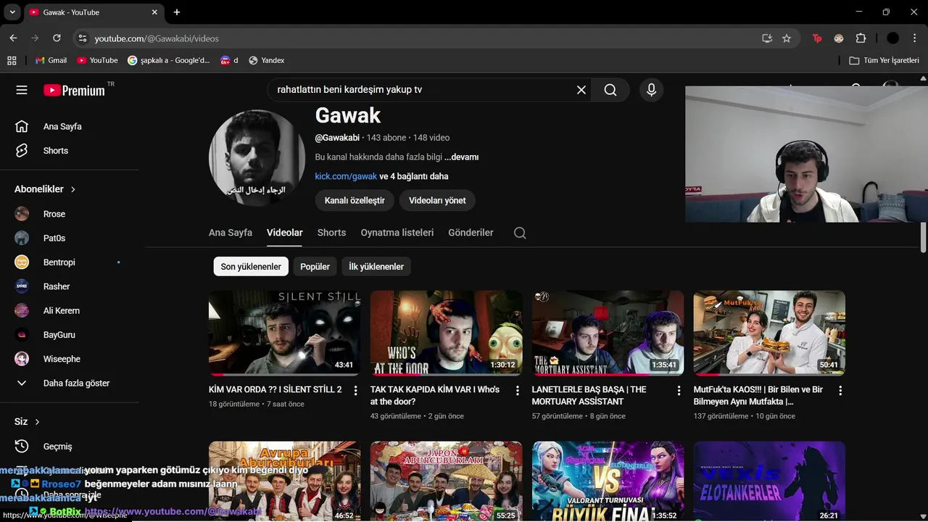Open the YouTube guide hamburger menu
The width and height of the screenshot is (928, 522).
coord(22,90)
